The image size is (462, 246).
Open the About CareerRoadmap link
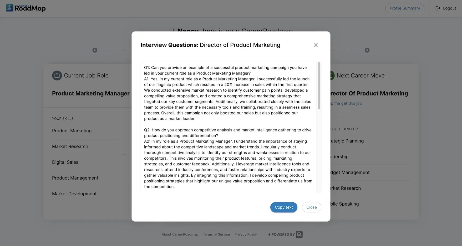coord(180,234)
